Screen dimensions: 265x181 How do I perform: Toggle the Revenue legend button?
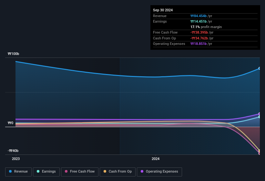click(18, 172)
